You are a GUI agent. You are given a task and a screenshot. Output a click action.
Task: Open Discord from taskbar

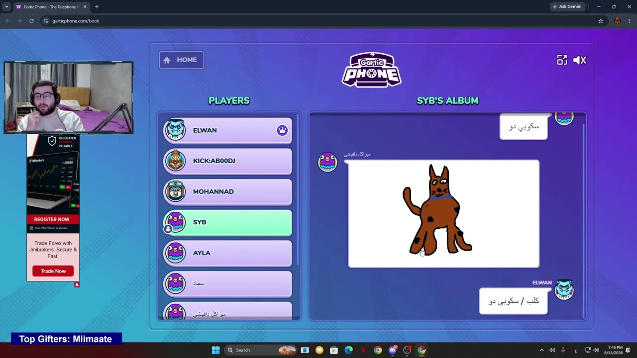(393, 350)
